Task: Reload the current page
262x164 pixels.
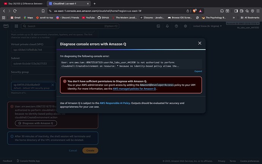Action: point(15,11)
